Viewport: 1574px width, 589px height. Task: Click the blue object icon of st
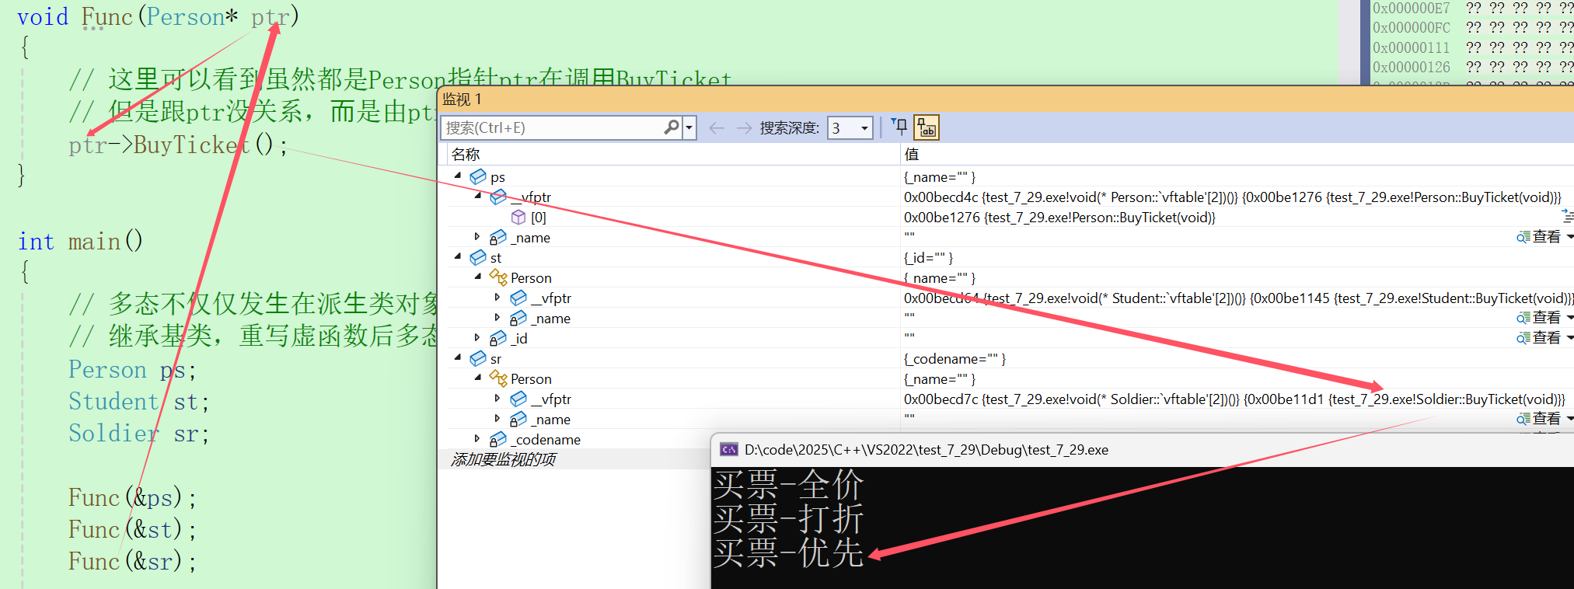478,258
